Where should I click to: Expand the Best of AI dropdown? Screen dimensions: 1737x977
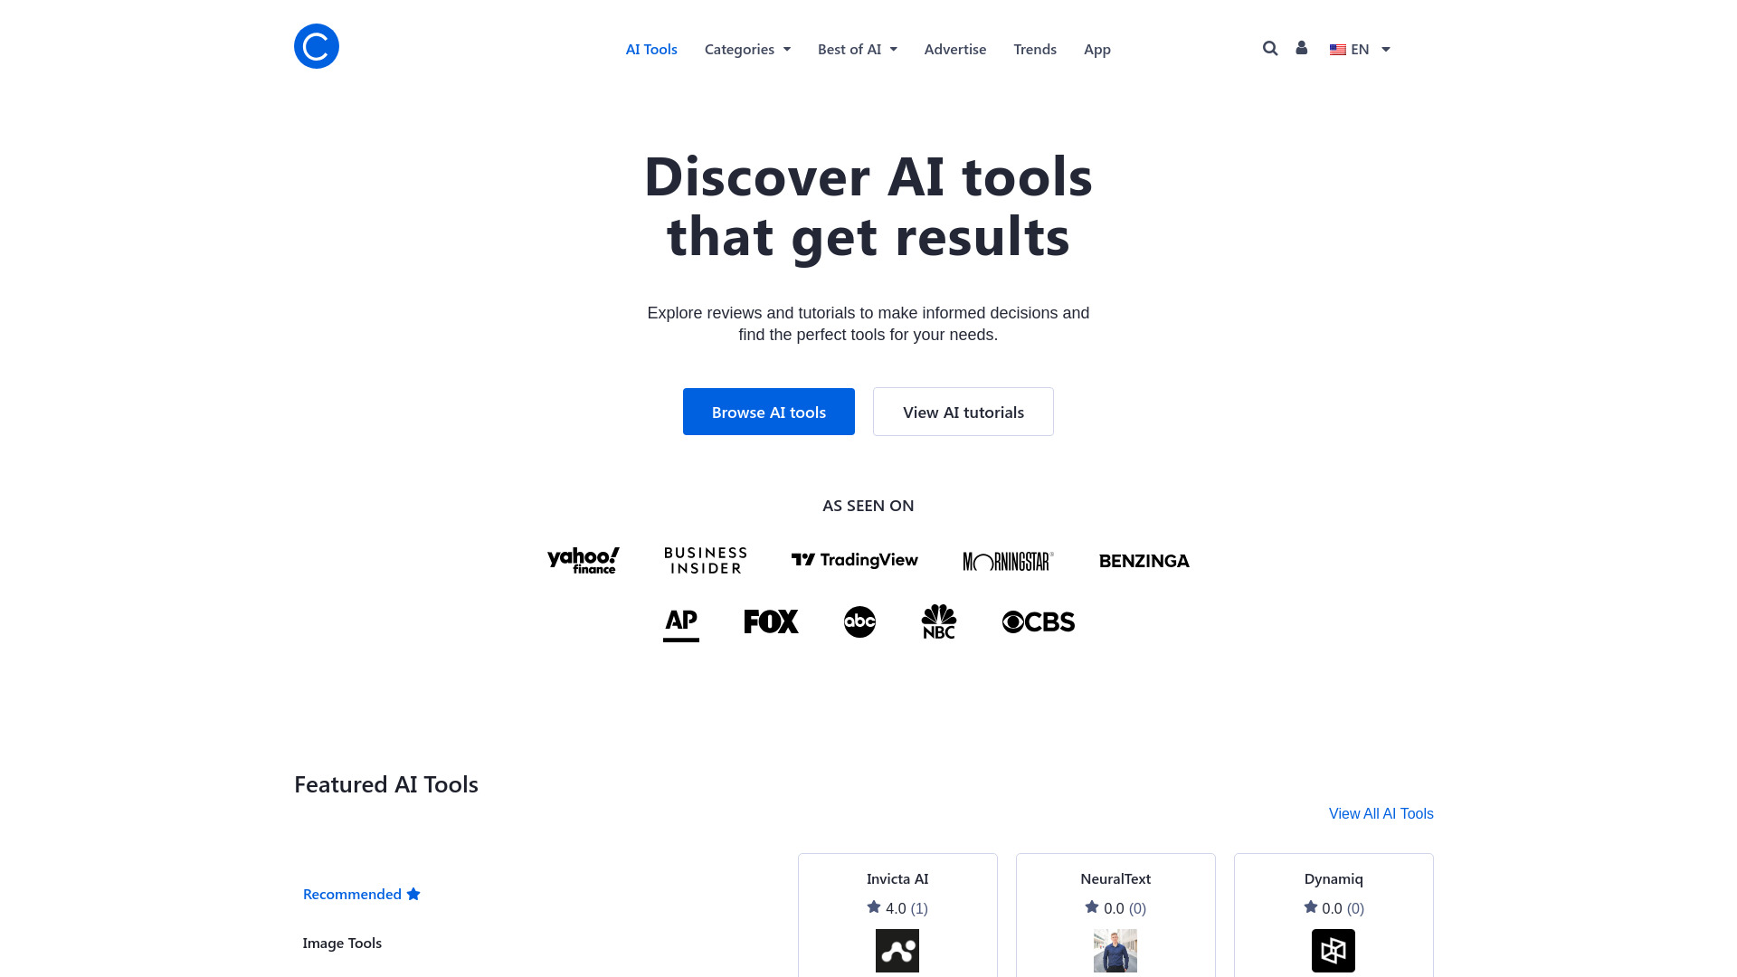coord(857,49)
